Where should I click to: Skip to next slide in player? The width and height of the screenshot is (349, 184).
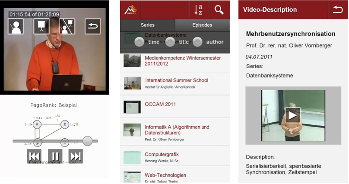76,156
